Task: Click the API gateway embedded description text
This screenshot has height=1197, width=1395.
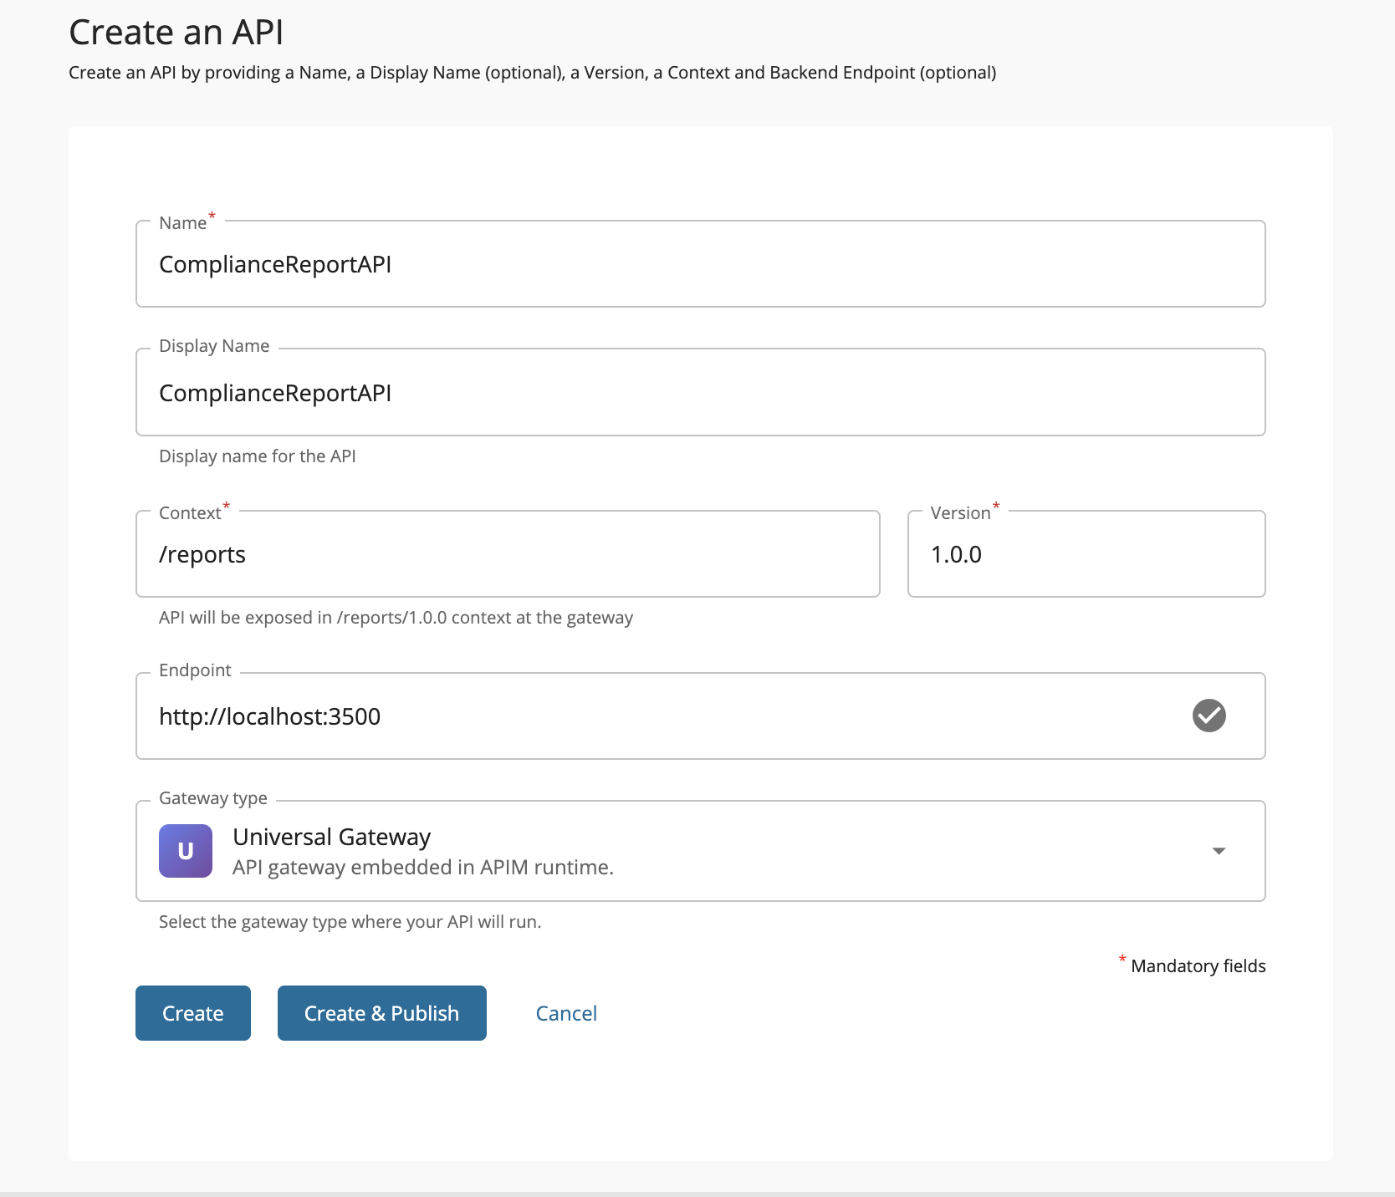Action: (x=422, y=868)
